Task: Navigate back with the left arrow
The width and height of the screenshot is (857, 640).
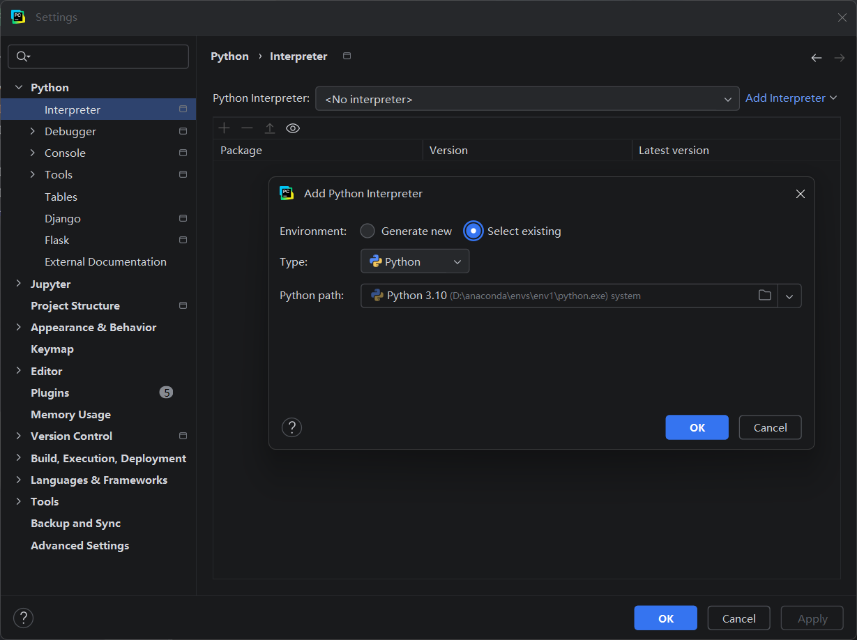Action: (x=816, y=58)
